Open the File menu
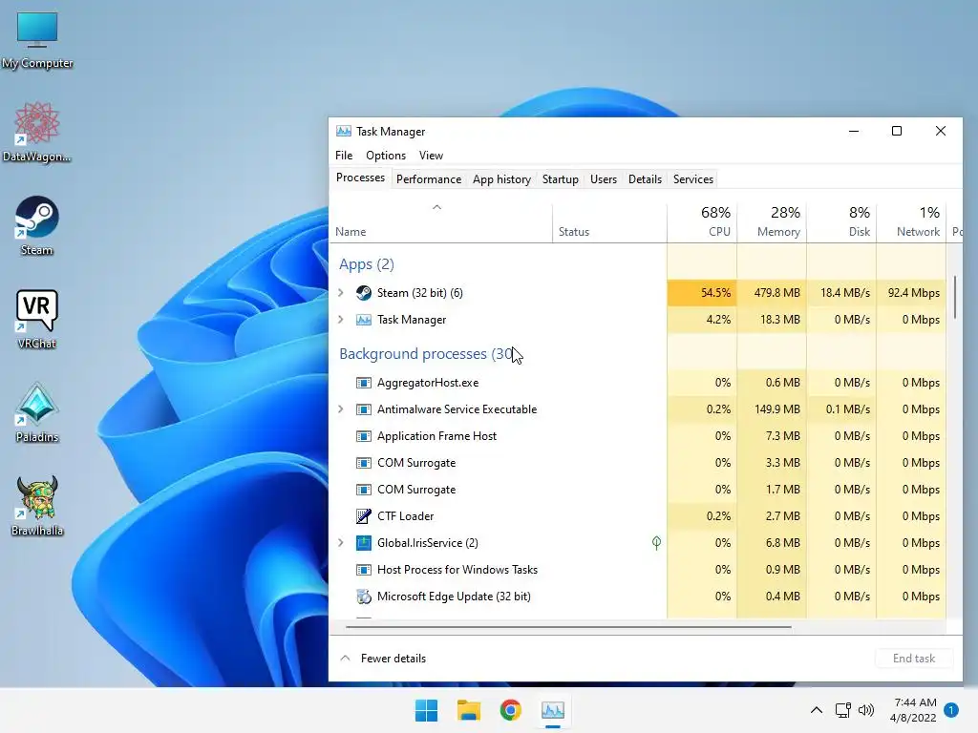The image size is (978, 733). tap(344, 156)
